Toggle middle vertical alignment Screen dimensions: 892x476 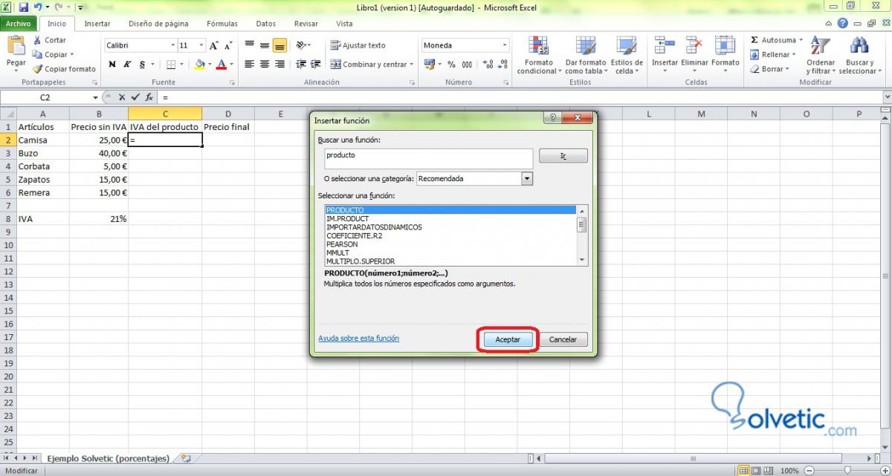click(265, 45)
